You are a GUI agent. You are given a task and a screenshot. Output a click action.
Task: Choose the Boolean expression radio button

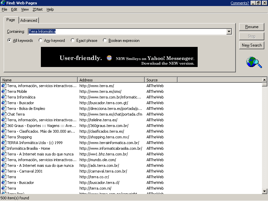coord(105,41)
